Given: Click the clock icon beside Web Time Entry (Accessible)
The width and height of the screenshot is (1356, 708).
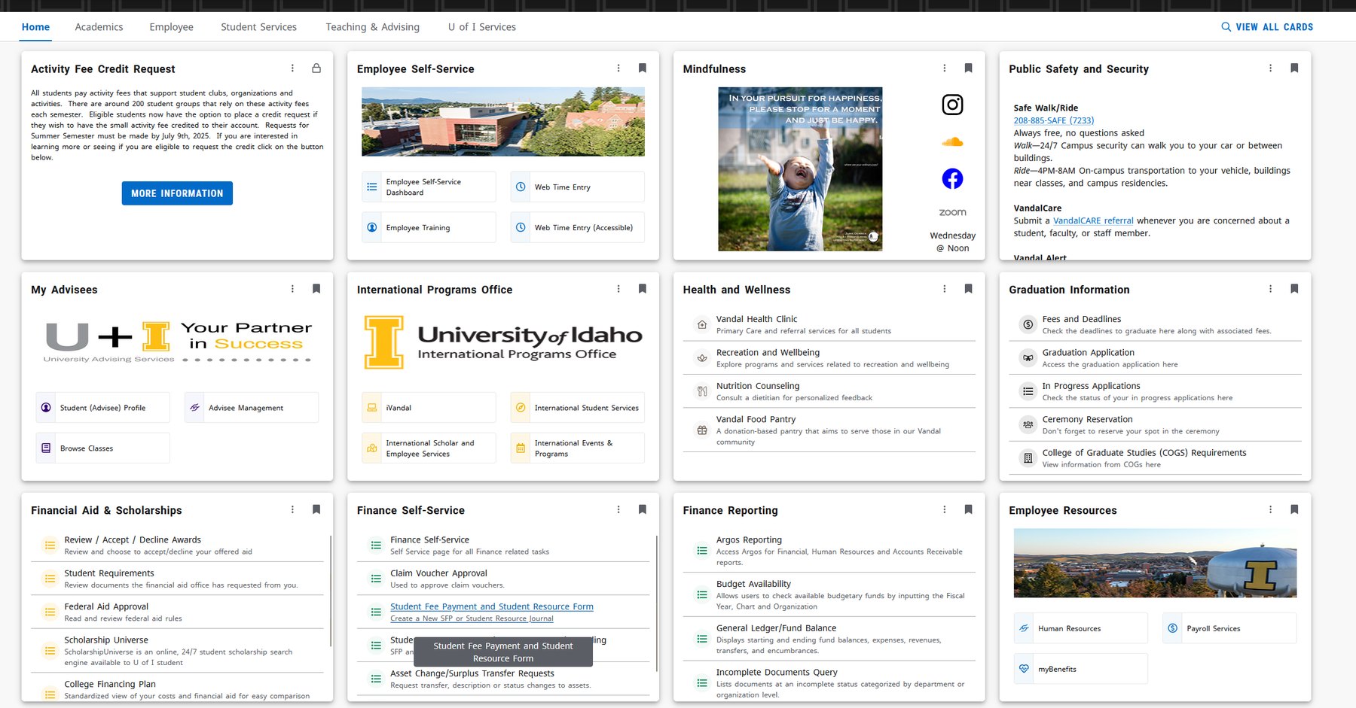Looking at the screenshot, I should tap(521, 227).
